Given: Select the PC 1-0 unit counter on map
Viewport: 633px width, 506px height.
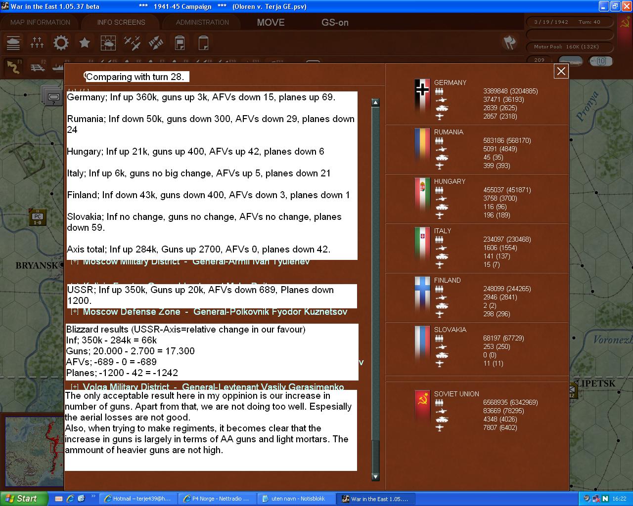Looking at the screenshot, I should coord(38,217).
